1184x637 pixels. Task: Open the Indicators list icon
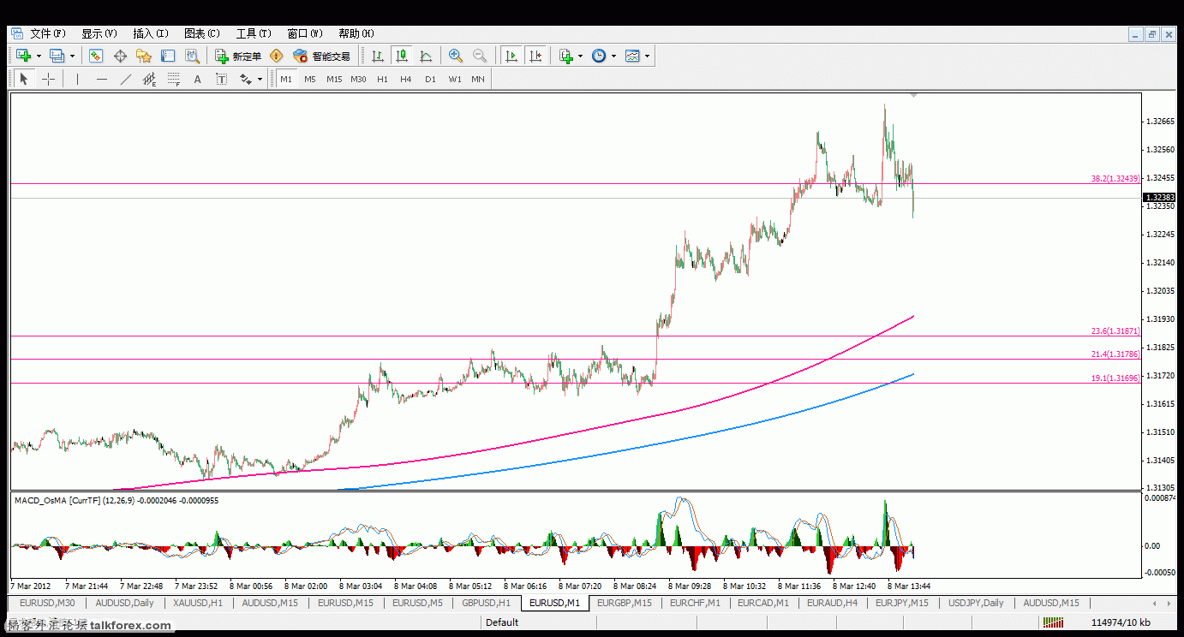(x=565, y=56)
